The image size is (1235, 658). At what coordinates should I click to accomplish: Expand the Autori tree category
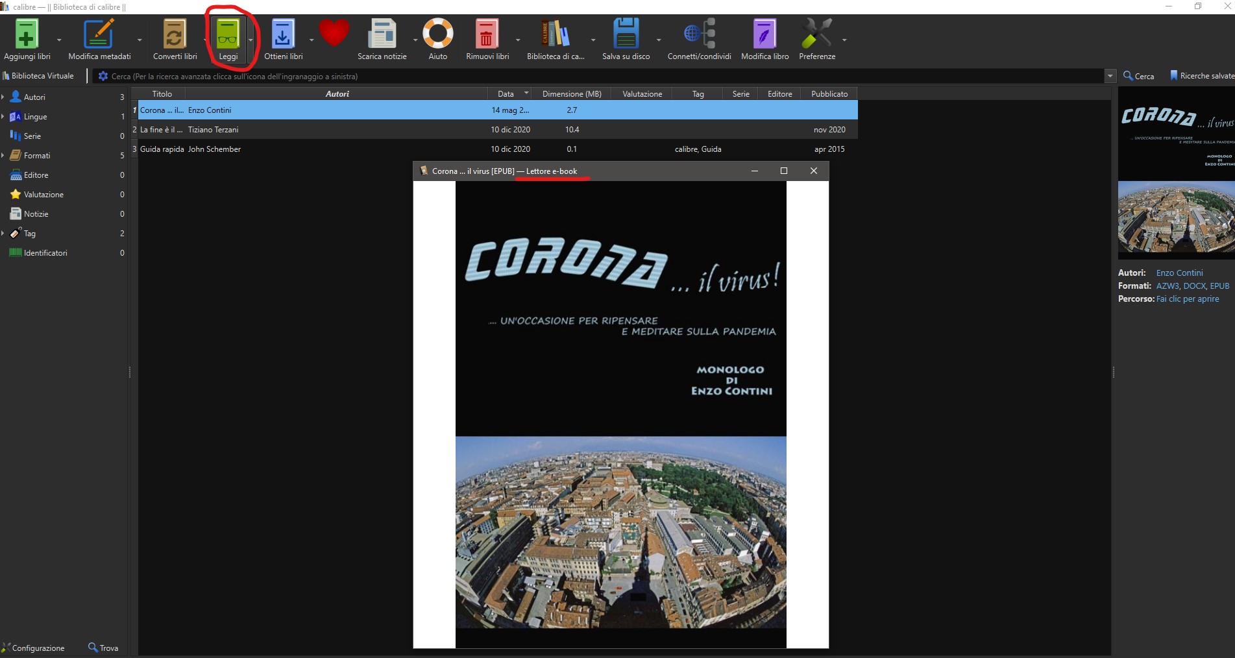(x=3, y=97)
